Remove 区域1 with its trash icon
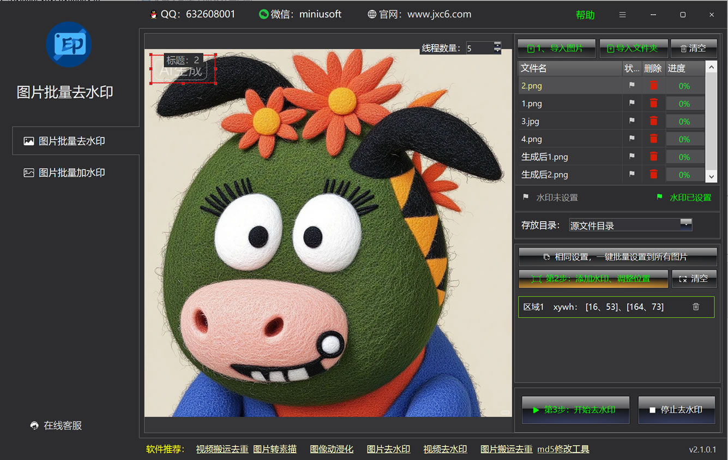This screenshot has width=728, height=460. point(696,307)
